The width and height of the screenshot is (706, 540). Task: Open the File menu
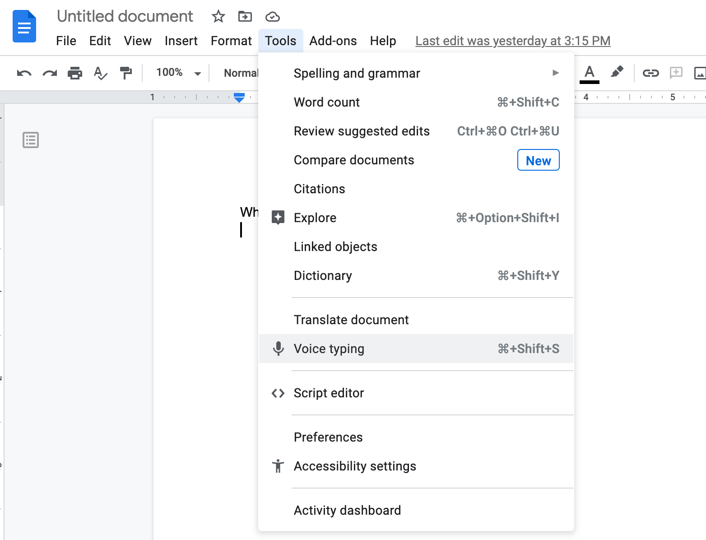[x=66, y=41]
